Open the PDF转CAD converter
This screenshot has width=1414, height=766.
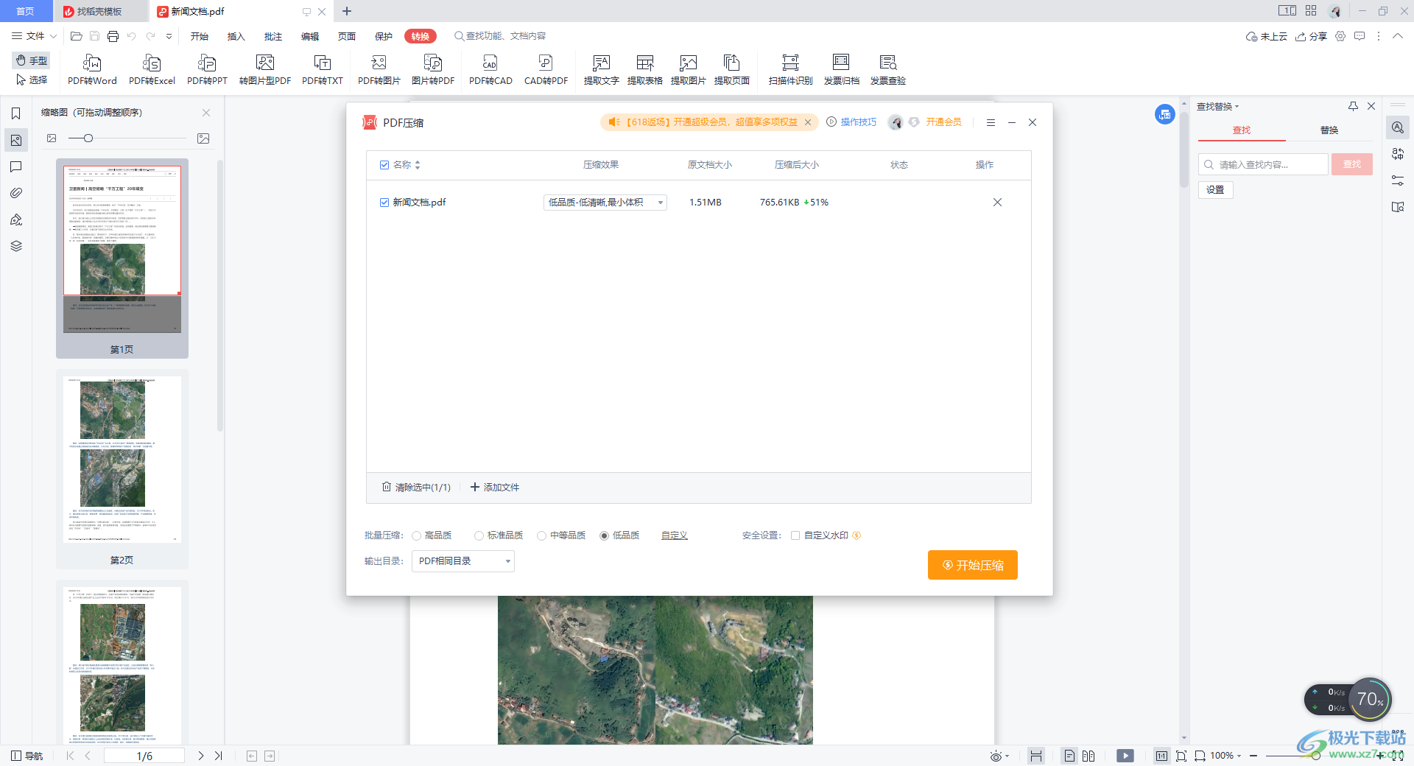490,70
